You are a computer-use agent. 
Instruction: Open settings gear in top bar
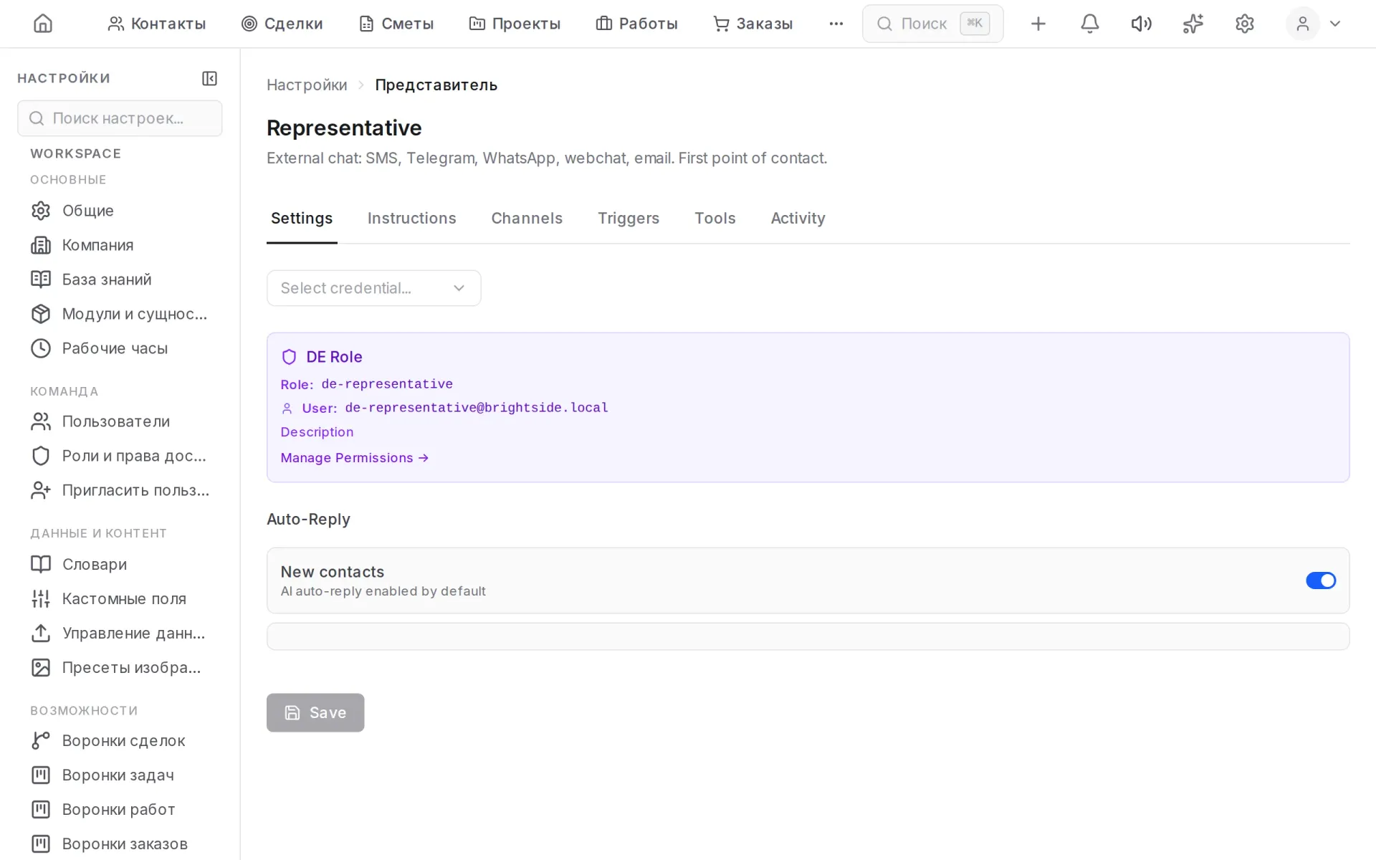[x=1245, y=24]
